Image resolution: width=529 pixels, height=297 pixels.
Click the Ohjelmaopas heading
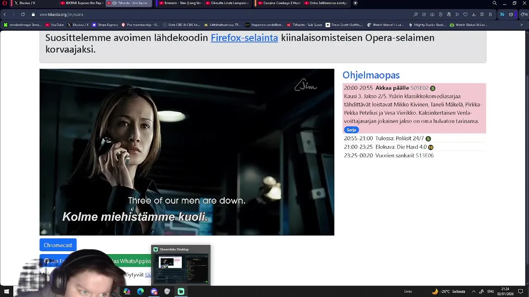point(371,75)
